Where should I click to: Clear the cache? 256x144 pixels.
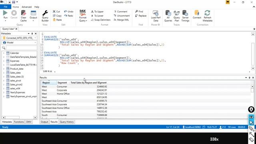[23, 16]
